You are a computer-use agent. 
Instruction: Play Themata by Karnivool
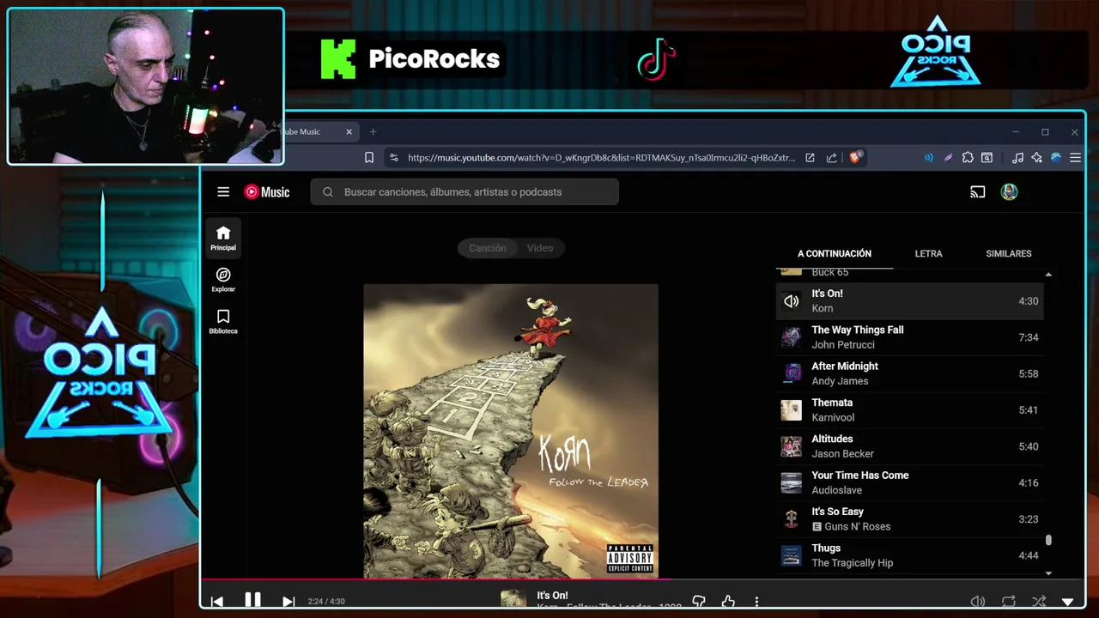point(910,410)
